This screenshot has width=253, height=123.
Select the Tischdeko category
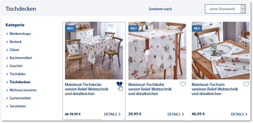click(x=18, y=74)
